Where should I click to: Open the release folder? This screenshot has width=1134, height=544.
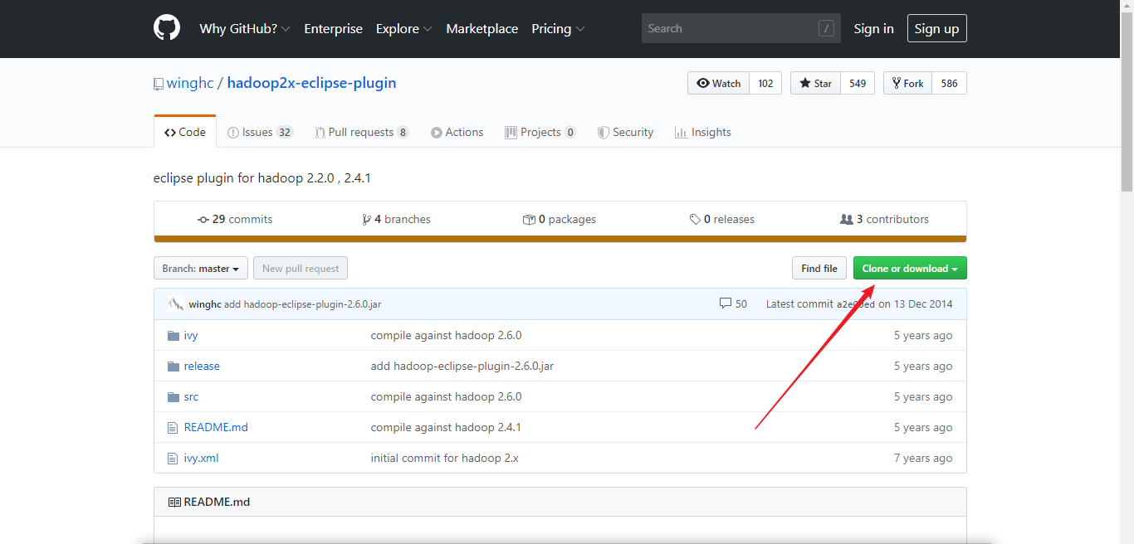(202, 367)
